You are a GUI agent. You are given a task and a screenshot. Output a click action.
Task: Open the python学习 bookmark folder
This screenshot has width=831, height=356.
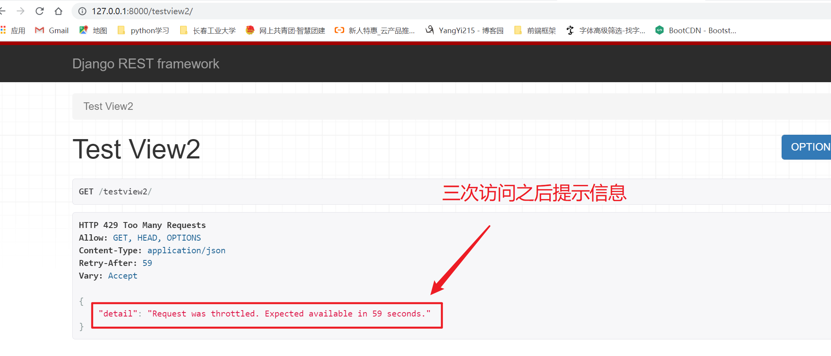(143, 30)
